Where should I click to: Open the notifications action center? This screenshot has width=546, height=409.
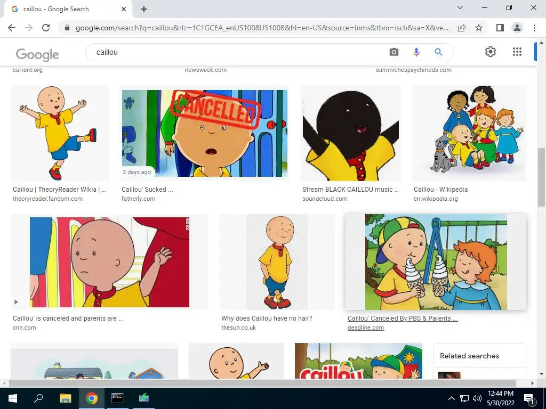point(528,398)
